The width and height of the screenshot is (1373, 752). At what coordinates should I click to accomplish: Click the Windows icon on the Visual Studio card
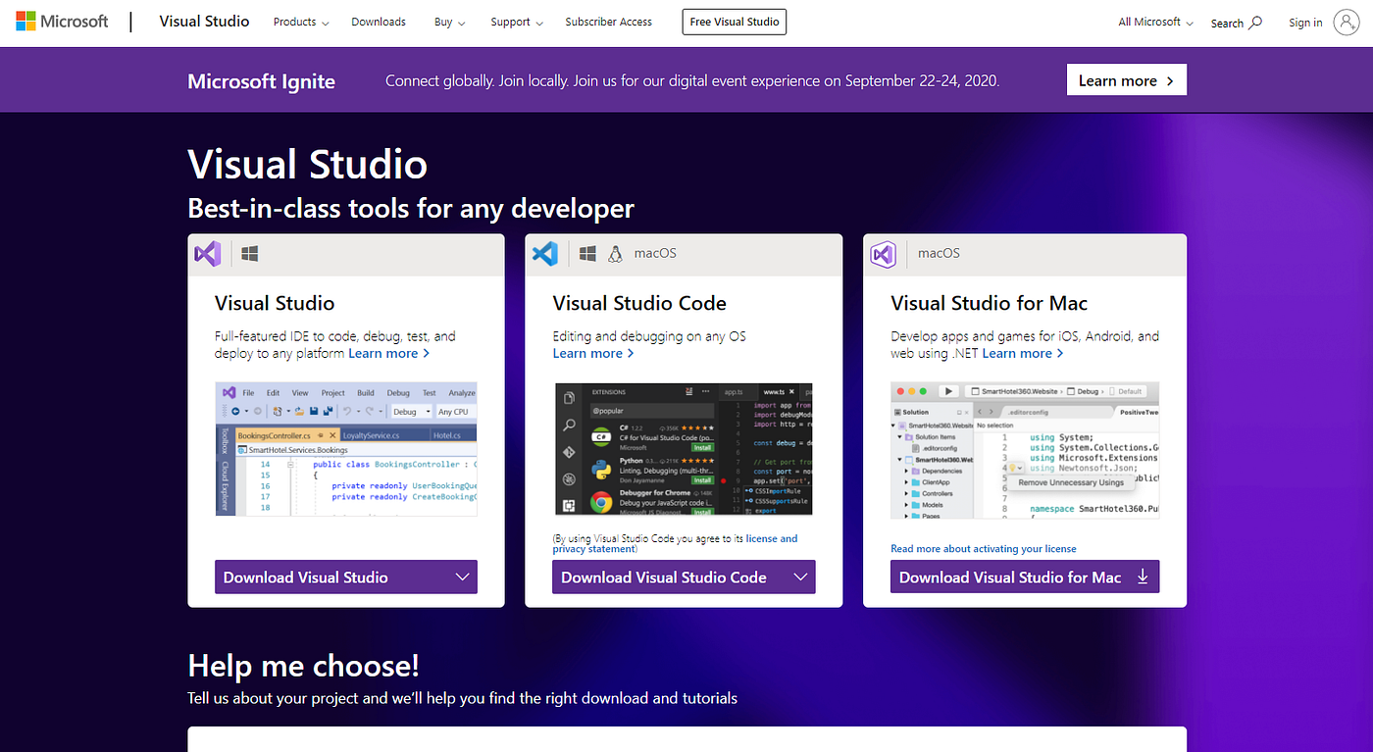[248, 253]
